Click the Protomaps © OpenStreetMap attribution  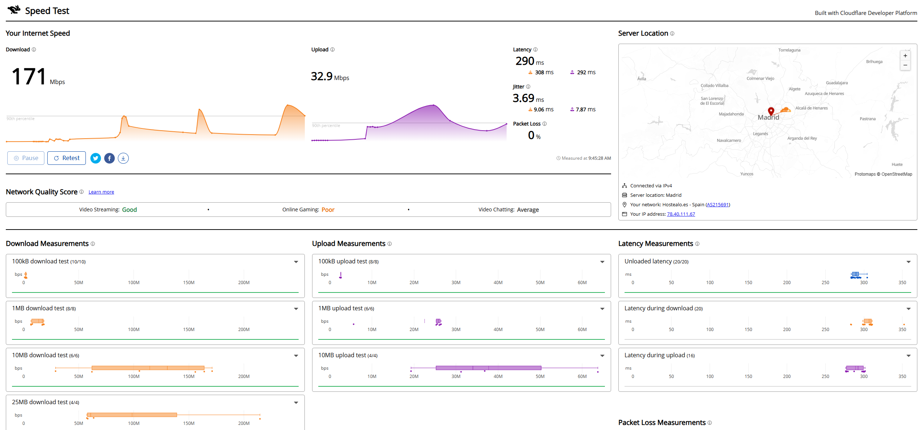[883, 174]
